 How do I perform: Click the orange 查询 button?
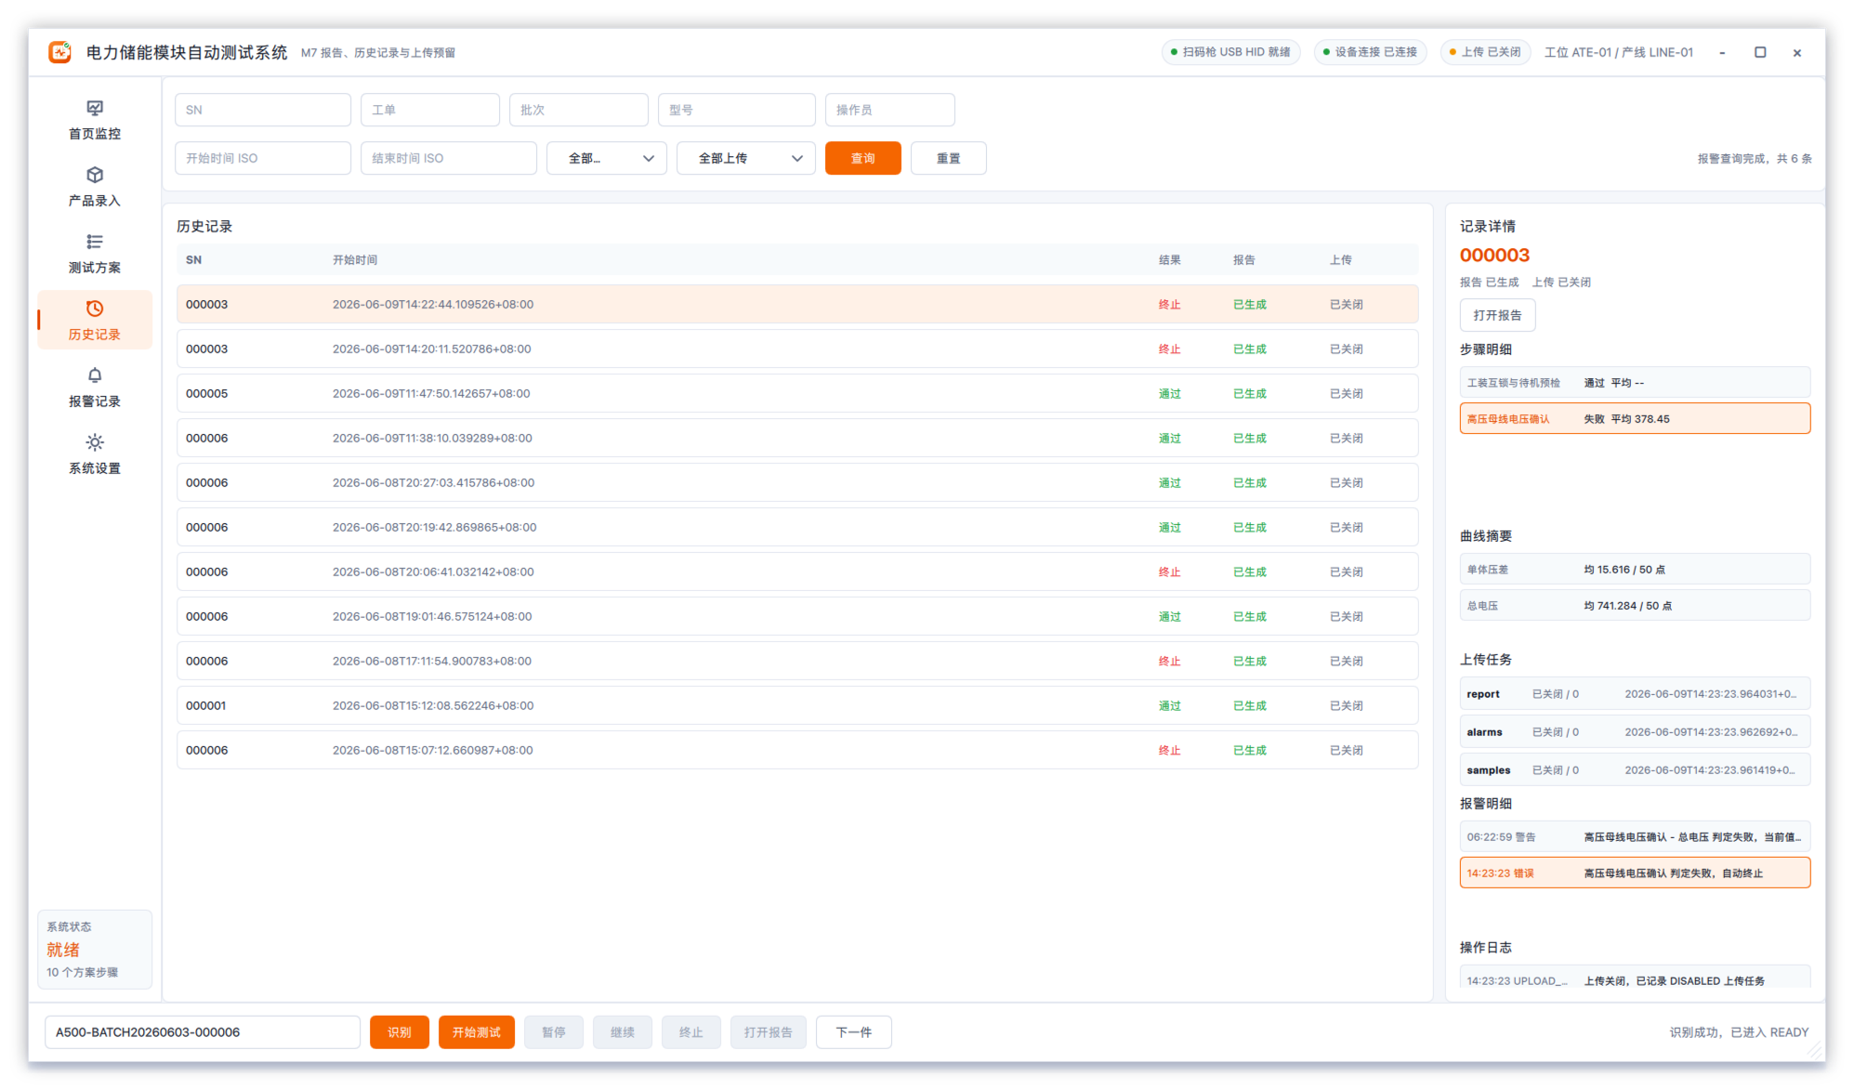[863, 158]
